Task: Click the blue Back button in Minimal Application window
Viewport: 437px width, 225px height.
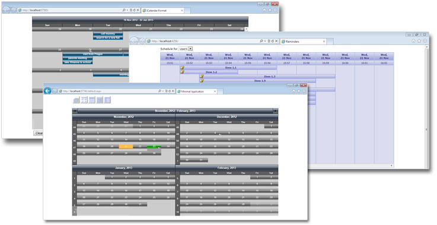Action: [47, 91]
